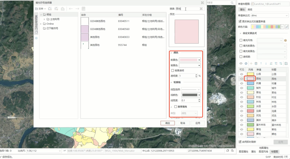This screenshot has height=159, width=290.
Task: Click the move value up arrow icon
Action: (x=261, y=63)
